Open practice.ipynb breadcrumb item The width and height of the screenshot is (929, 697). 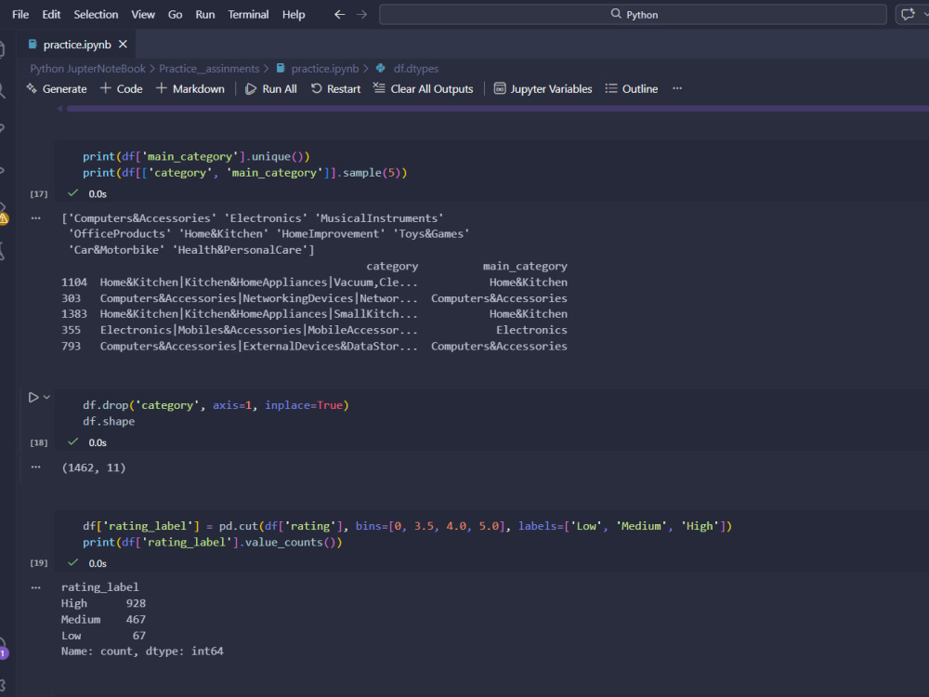click(324, 69)
